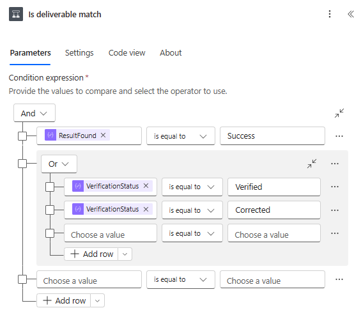354x317 pixels.
Task: Check the last empty row checkbox
Action: (22, 279)
